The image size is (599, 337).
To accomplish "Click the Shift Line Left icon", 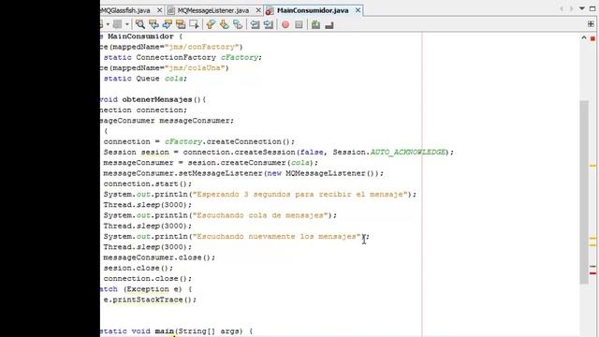I will (x=255, y=24).
